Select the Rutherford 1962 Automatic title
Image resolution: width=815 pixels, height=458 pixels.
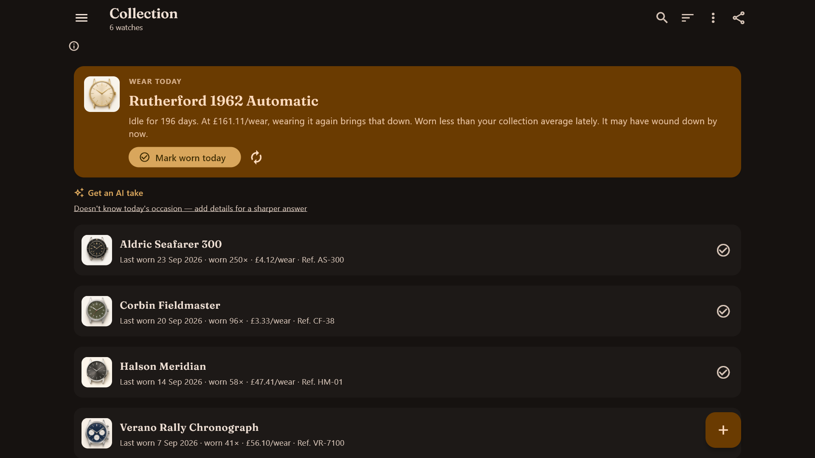224,101
